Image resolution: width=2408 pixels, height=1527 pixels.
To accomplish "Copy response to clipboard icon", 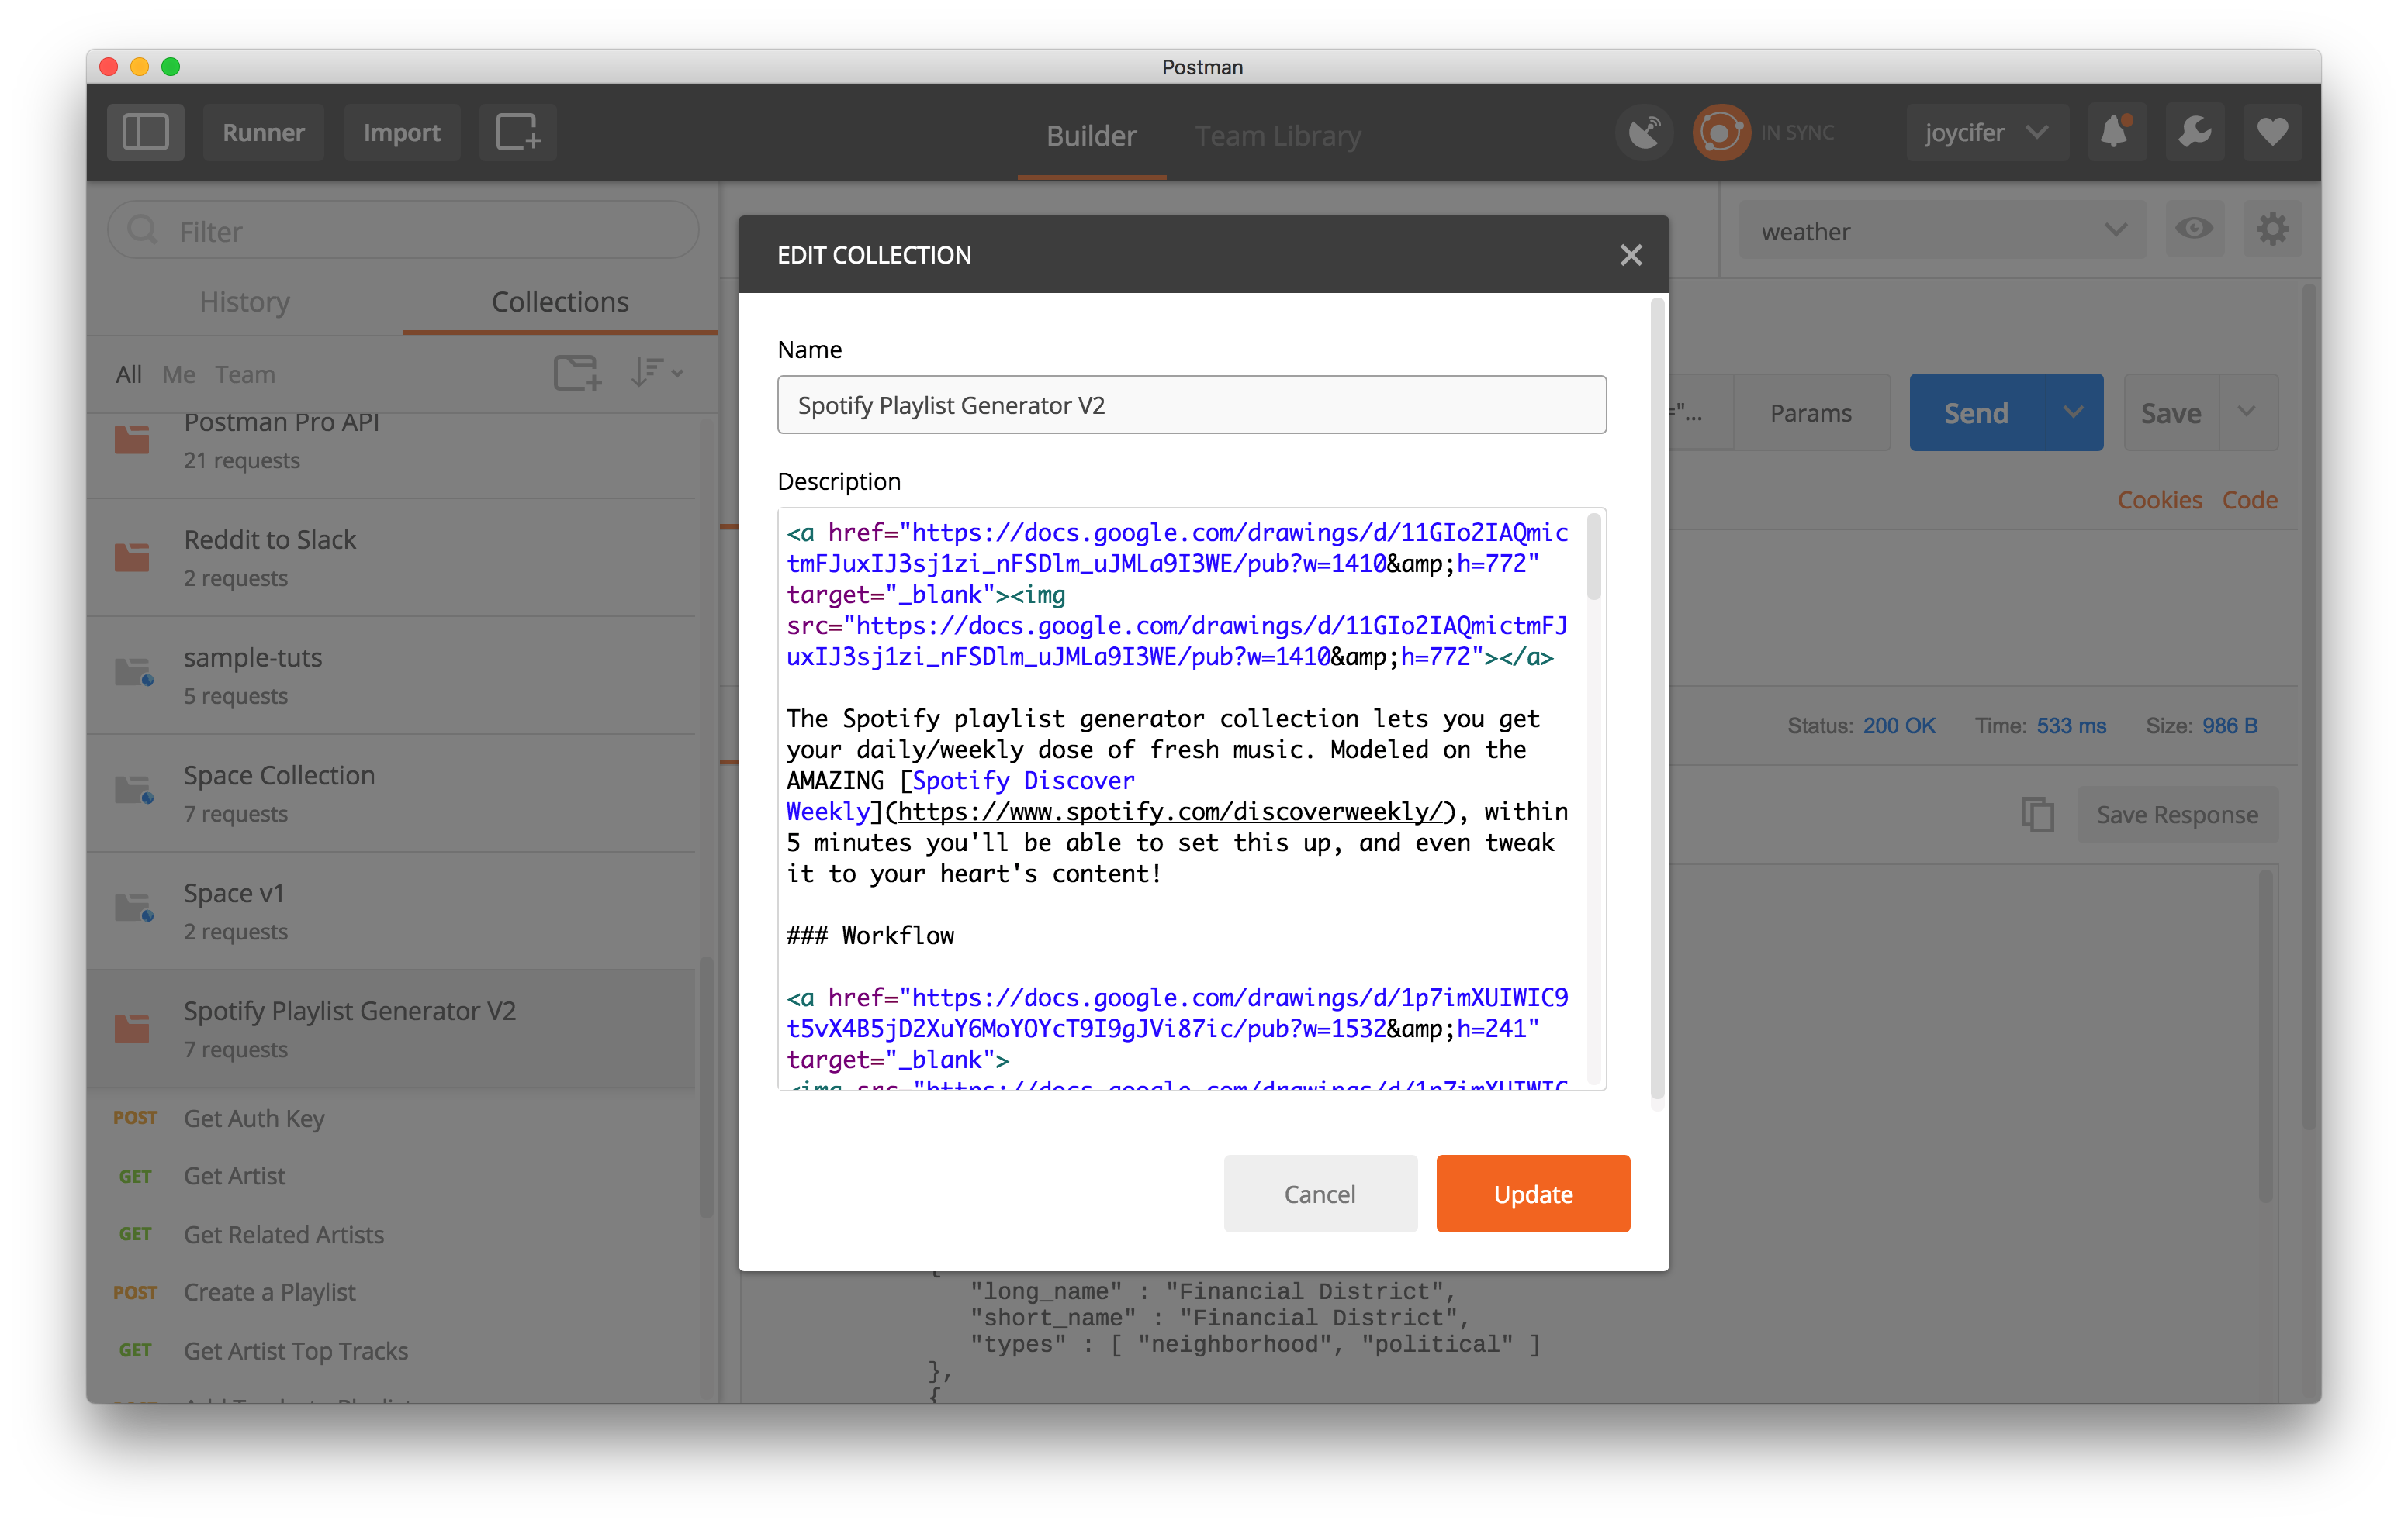I will point(2037,815).
